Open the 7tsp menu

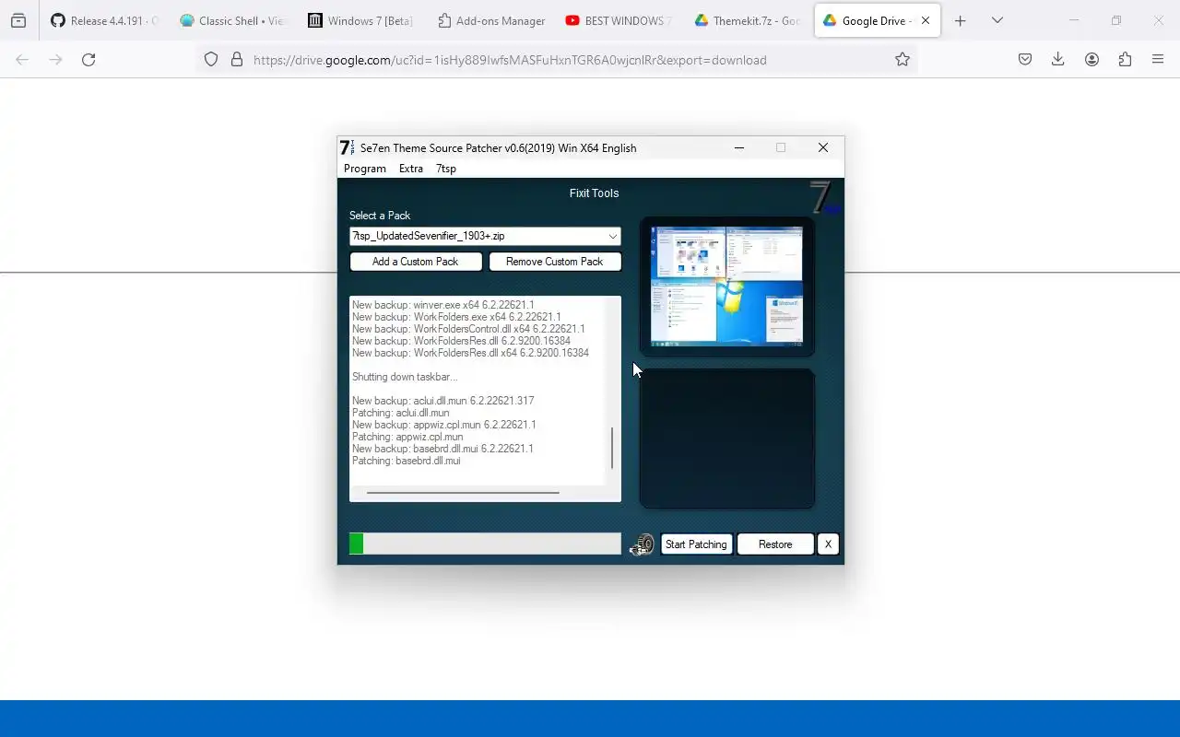point(446,169)
